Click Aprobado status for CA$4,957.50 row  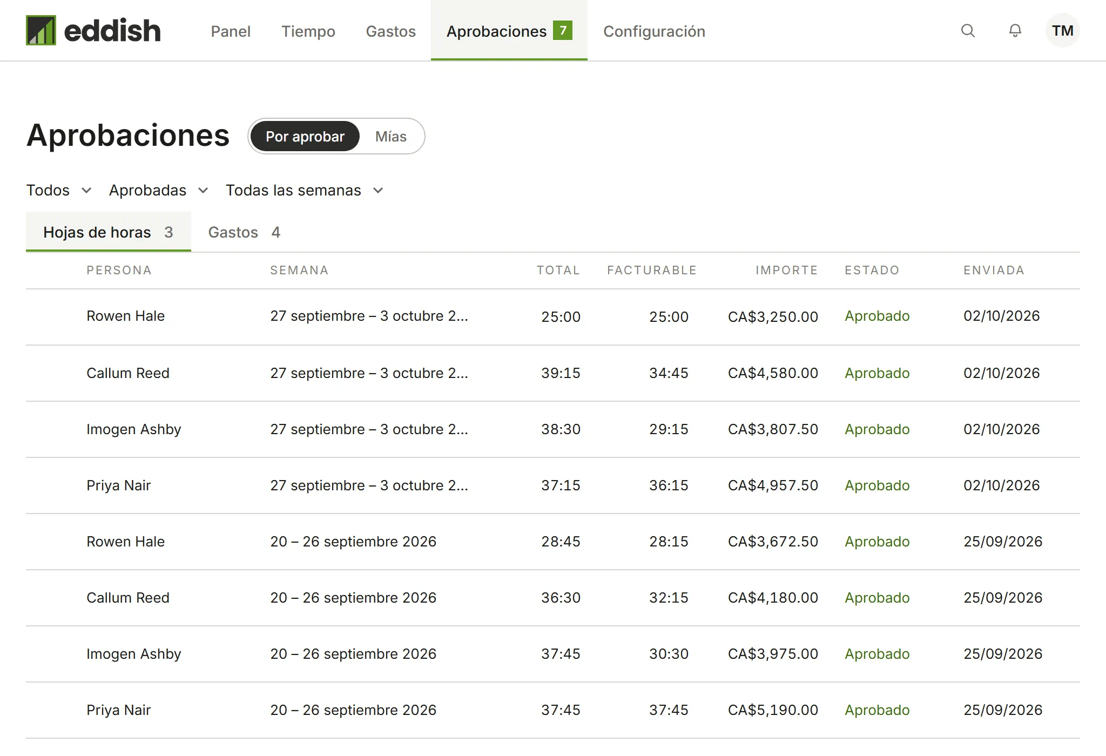(x=877, y=485)
